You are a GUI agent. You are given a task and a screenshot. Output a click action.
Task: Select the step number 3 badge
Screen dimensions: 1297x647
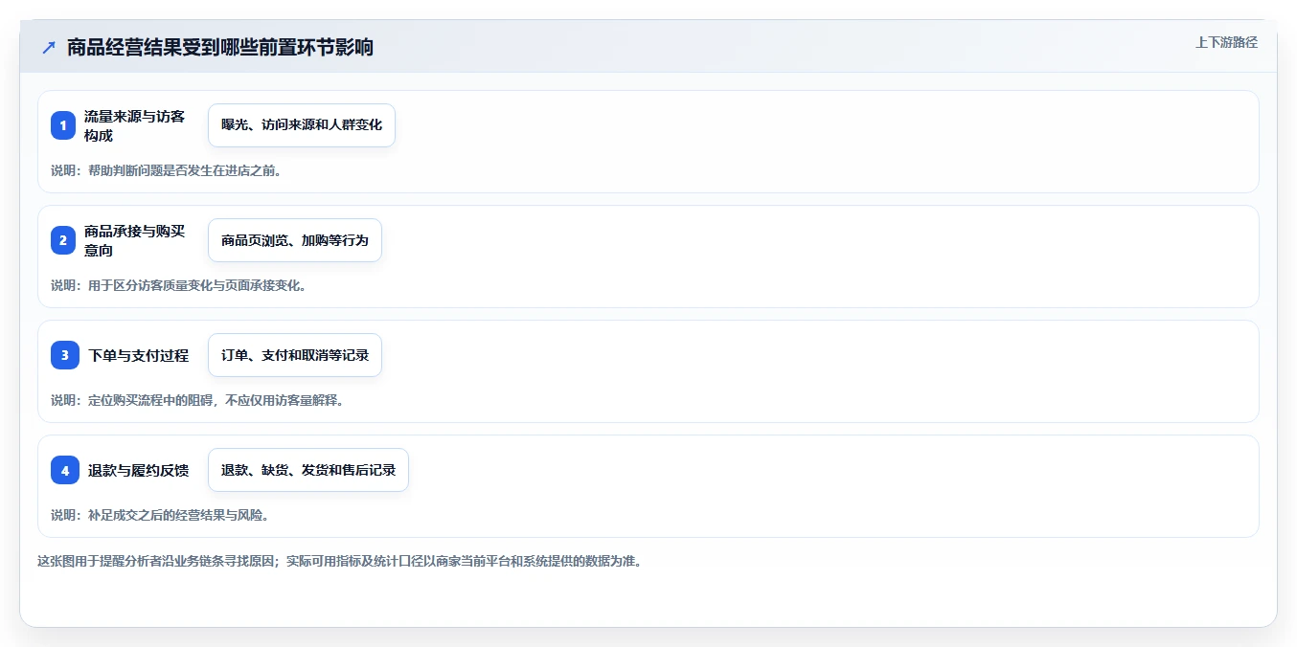point(65,355)
